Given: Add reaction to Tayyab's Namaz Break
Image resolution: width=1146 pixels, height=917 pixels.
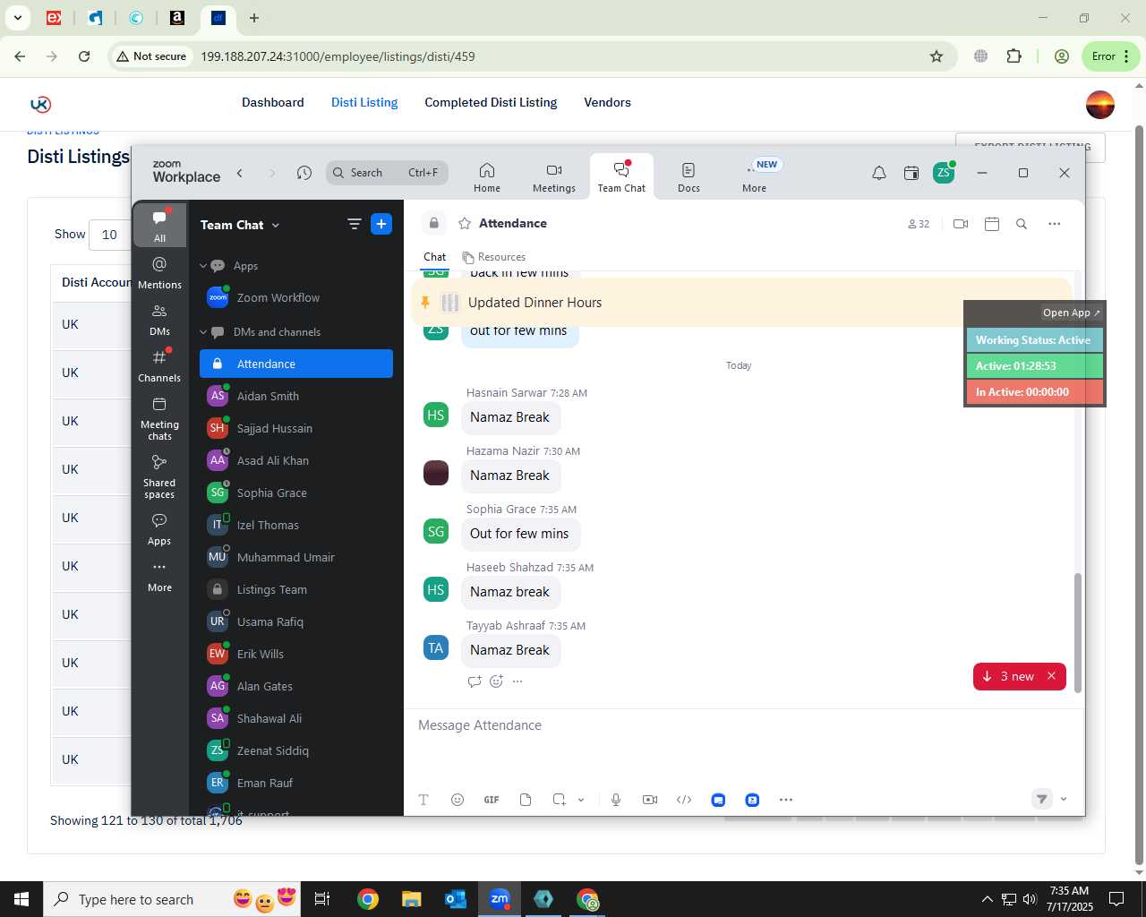Looking at the screenshot, I should tap(496, 681).
